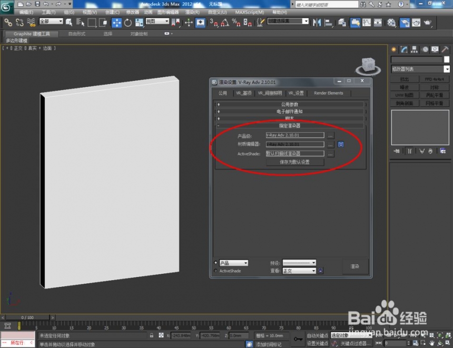The image size is (453, 348).
Task: Click the 渲染 render button
Action: click(x=355, y=266)
